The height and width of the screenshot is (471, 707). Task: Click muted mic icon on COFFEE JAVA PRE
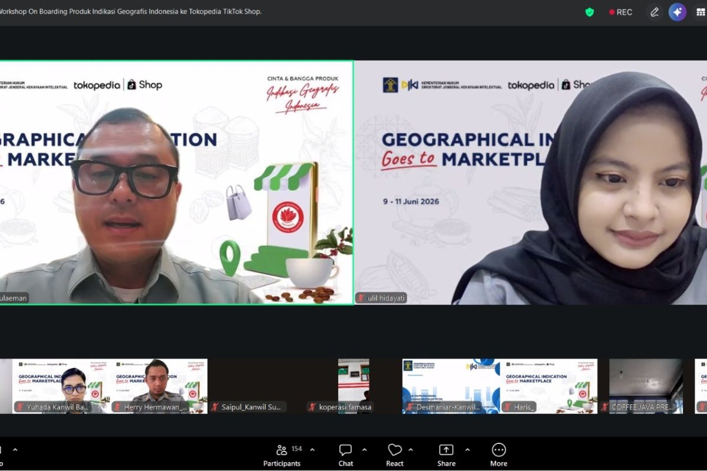tap(605, 407)
